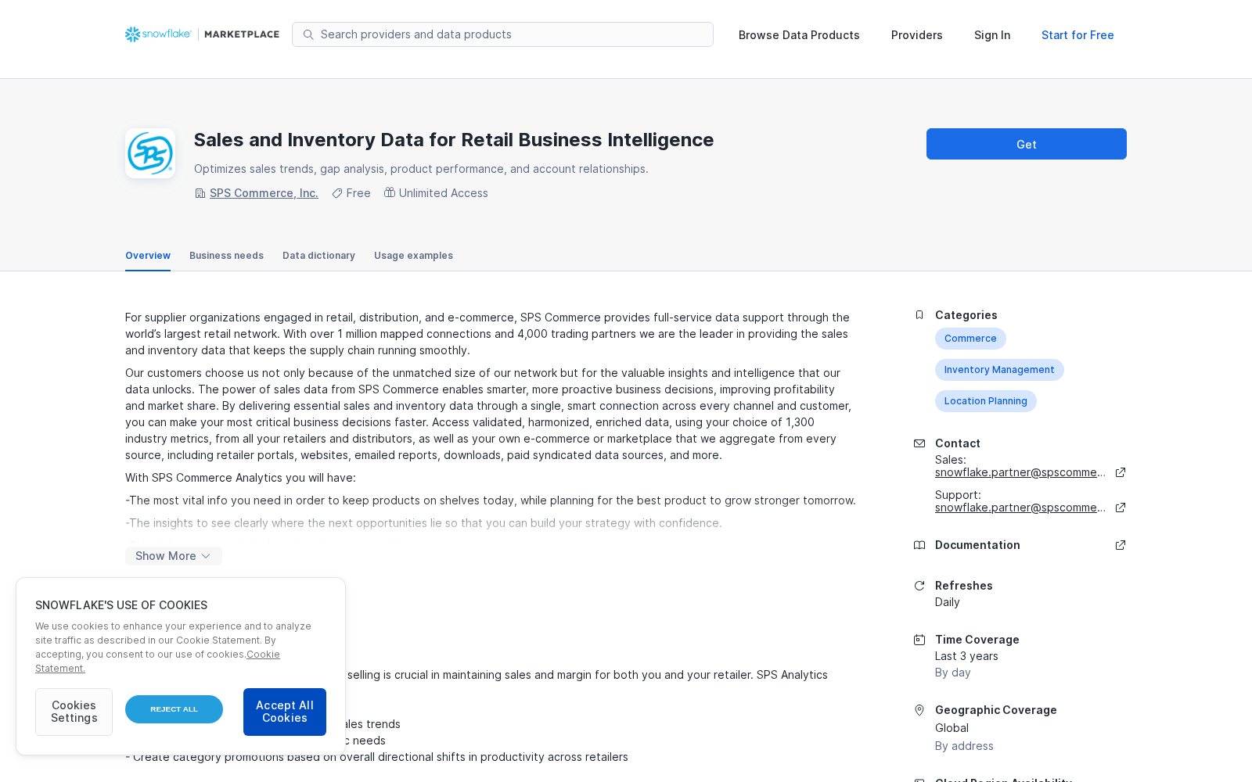The width and height of the screenshot is (1252, 782).
Task: Click the Sign In link
Action: pos(992,35)
